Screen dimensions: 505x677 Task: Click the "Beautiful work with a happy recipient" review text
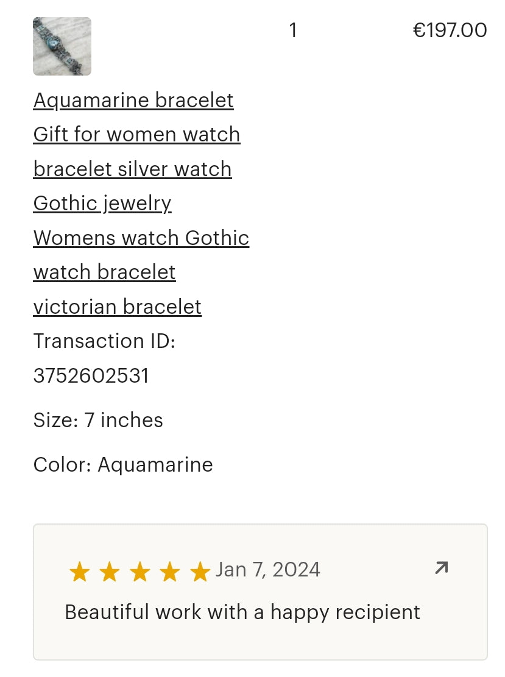[x=242, y=612]
